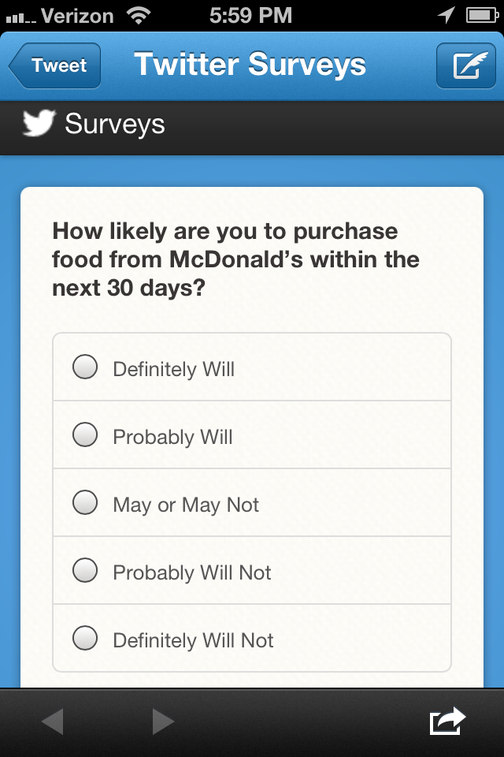
Task: Select Probably Will Not
Action: 84,571
